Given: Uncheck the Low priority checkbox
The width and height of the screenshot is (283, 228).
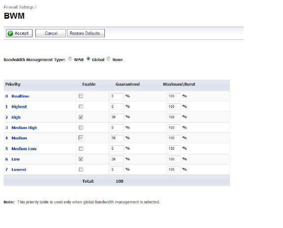Looking at the screenshot, I should (81, 159).
